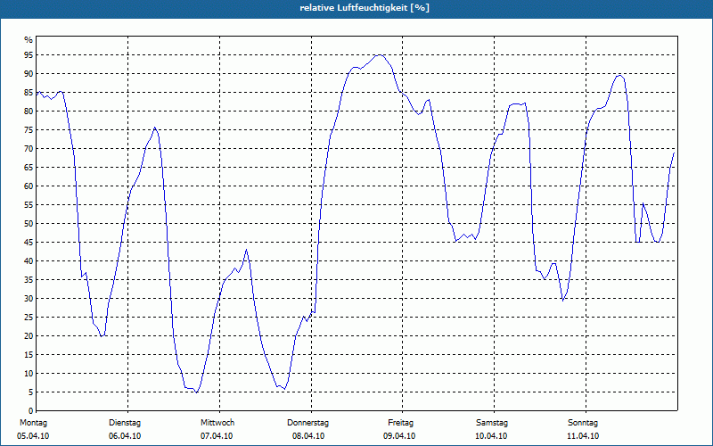Click the y-axis value 85
Screen dimensions: 713x446
coord(29,93)
